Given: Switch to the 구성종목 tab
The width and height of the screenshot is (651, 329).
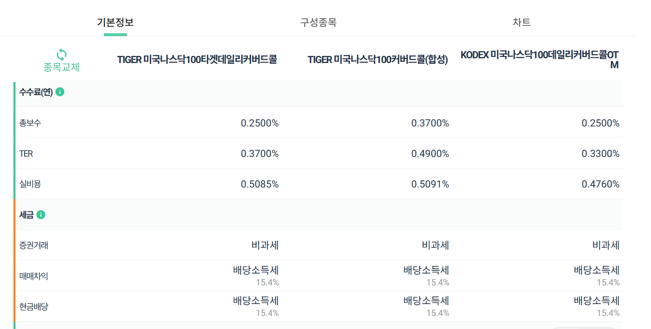Looking at the screenshot, I should [318, 22].
